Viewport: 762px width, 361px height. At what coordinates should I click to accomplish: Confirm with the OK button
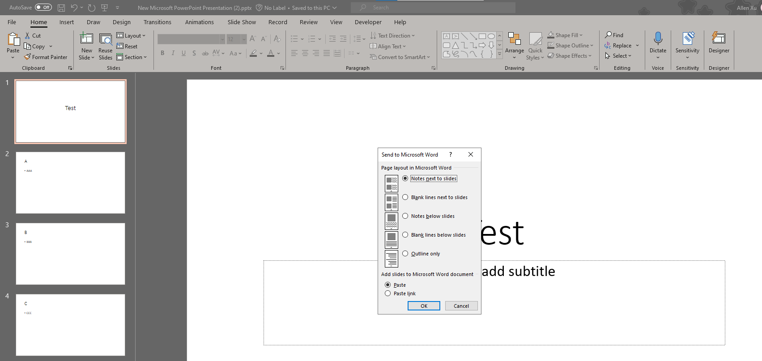[x=424, y=306]
